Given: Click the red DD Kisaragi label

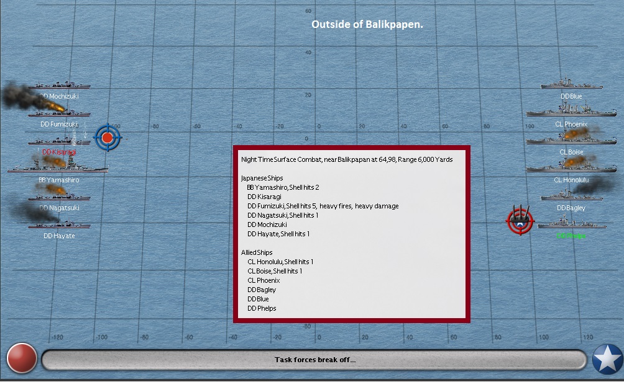Looking at the screenshot, I should (x=59, y=152).
